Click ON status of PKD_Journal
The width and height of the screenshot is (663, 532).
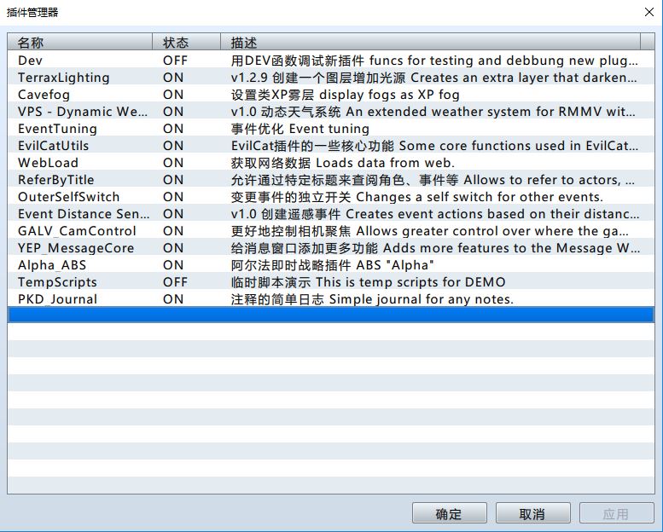pos(173,299)
